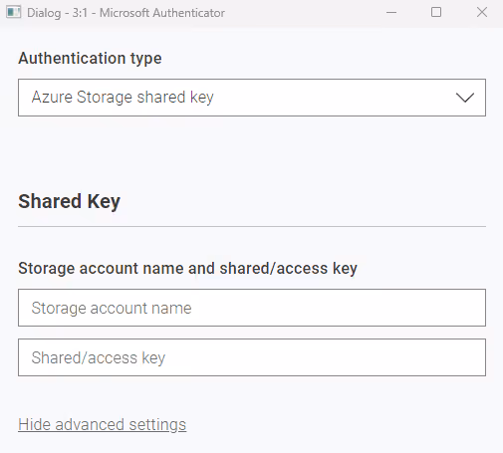This screenshot has width=503, height=453.
Task: Expand the Authentication type chevron arrow
Action: pyautogui.click(x=465, y=98)
